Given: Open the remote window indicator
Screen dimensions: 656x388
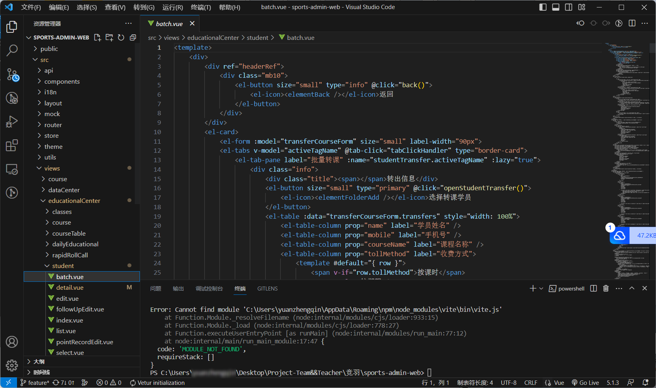Looking at the screenshot, I should [x=8, y=382].
